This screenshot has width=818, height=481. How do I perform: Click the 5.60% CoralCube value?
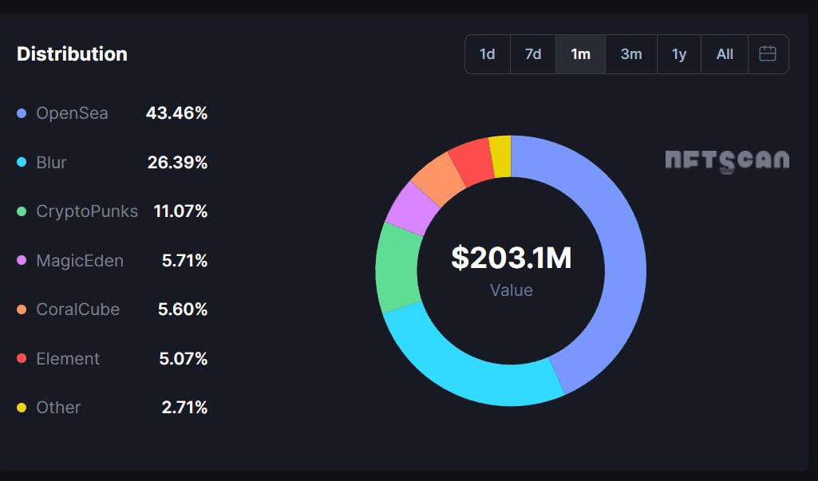(183, 309)
